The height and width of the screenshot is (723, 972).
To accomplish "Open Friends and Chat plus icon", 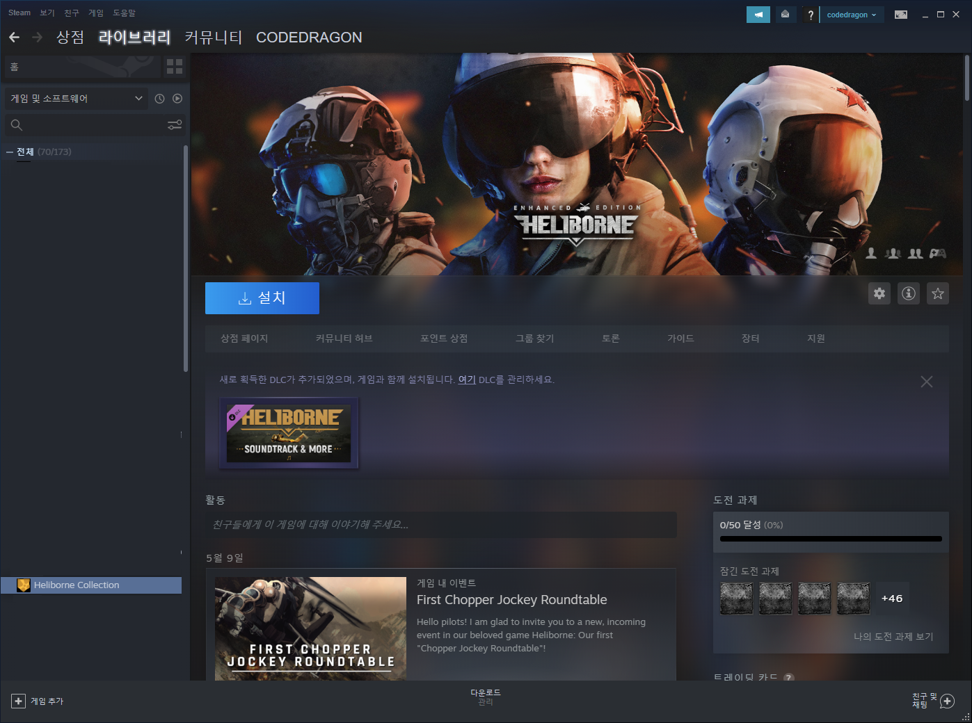I will [947, 701].
